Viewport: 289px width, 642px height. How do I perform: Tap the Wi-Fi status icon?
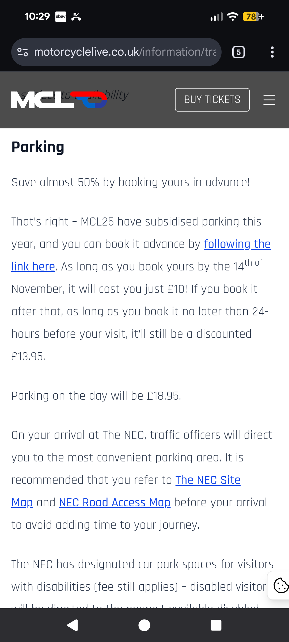(x=232, y=17)
